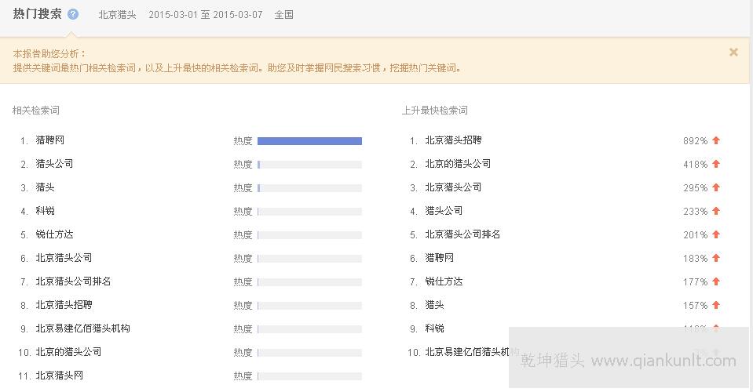
Task: Open related term 科锐 in left list
Action: pyautogui.click(x=45, y=211)
